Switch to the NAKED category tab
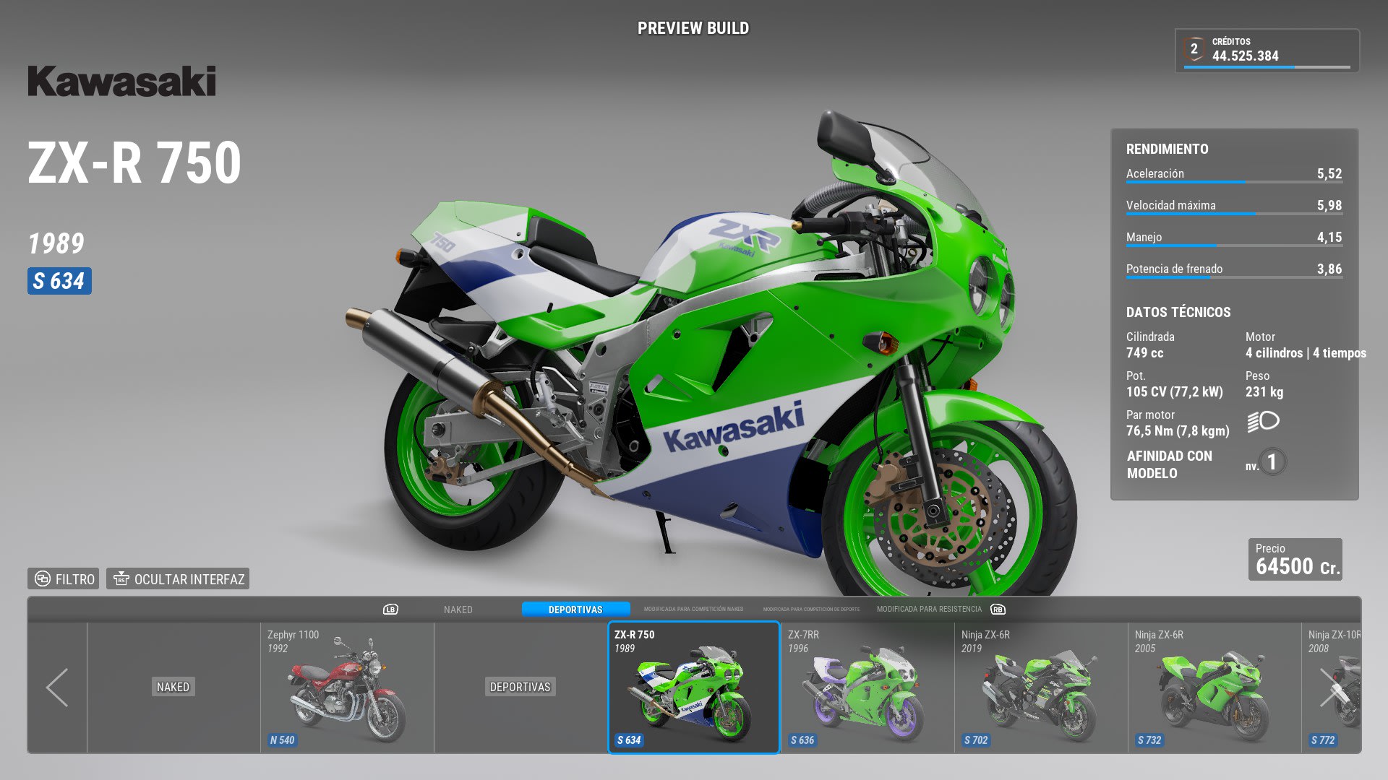1388x780 pixels. point(458,610)
